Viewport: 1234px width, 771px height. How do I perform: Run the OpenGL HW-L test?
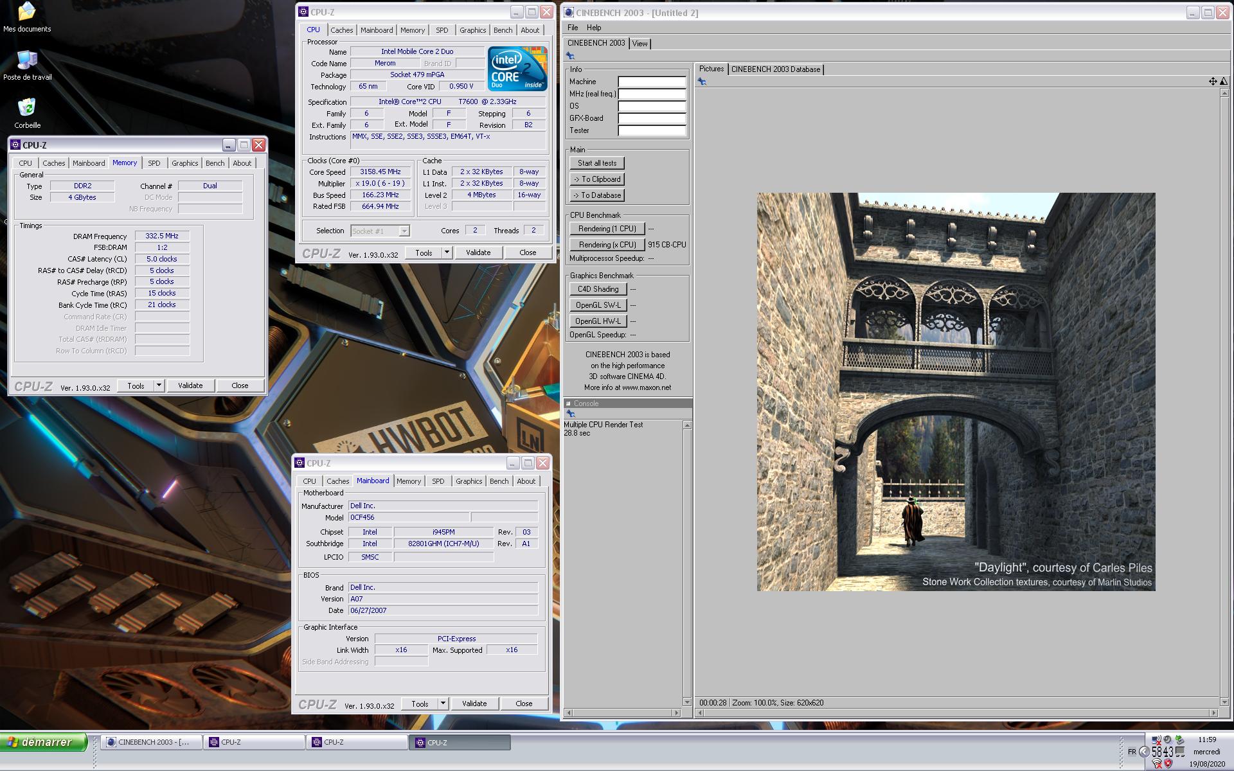coord(598,321)
